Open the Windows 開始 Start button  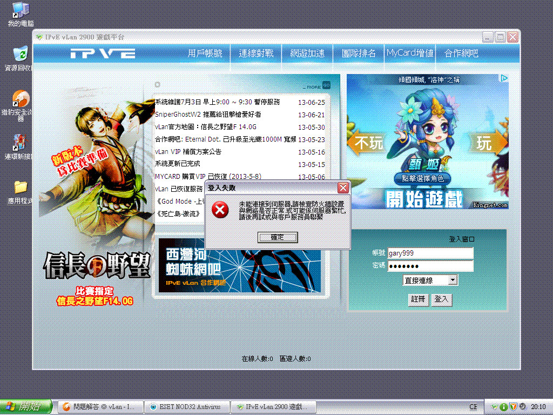(x=26, y=406)
